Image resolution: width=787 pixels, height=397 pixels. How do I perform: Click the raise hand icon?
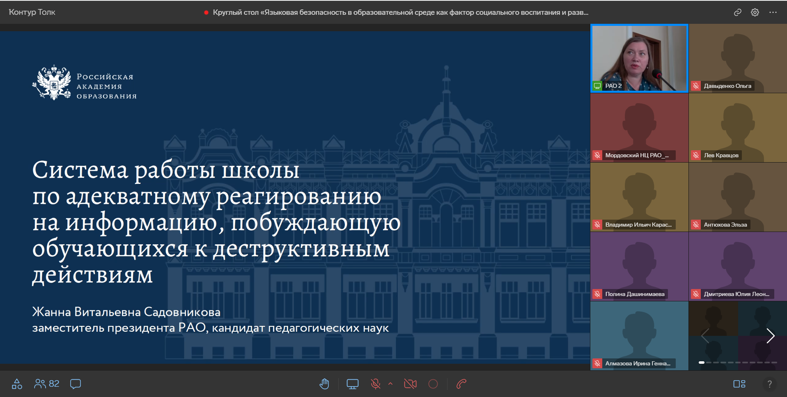tap(324, 384)
